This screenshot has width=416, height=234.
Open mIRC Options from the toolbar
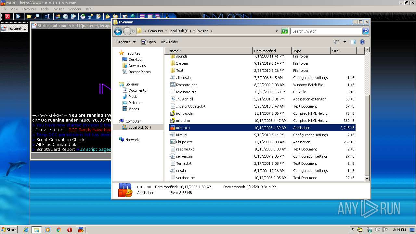point(18,16)
